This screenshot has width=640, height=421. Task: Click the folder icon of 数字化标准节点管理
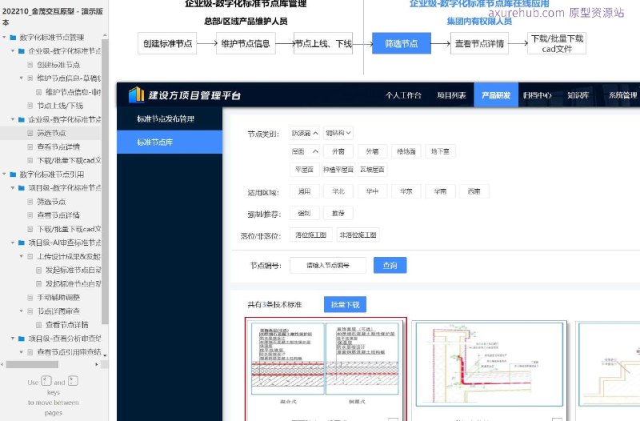point(13,38)
